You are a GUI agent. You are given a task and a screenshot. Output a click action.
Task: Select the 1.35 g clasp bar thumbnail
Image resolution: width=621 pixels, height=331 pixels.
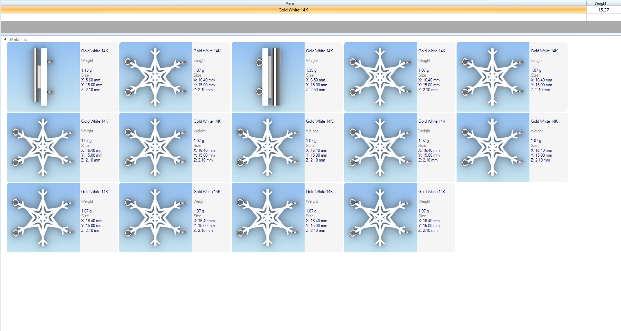click(268, 77)
